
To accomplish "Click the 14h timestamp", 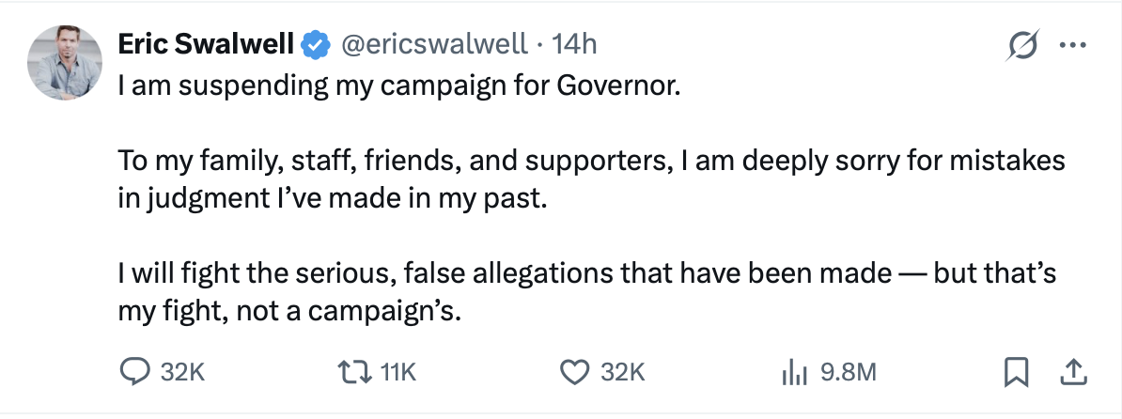I will click(x=575, y=43).
